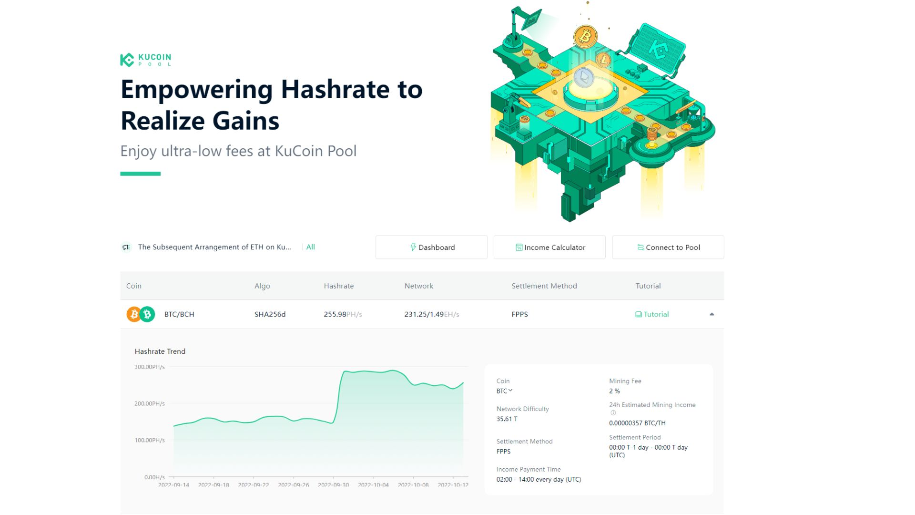This screenshot has height=515, width=915.
Task: Click the floating Bitcoin coin in the illustration
Action: tap(585, 36)
